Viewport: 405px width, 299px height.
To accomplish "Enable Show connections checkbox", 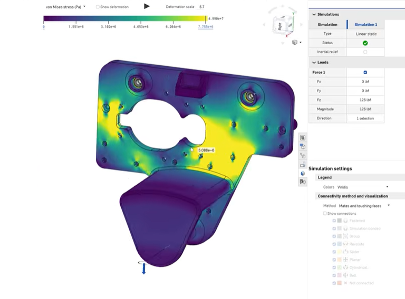I will point(325,213).
